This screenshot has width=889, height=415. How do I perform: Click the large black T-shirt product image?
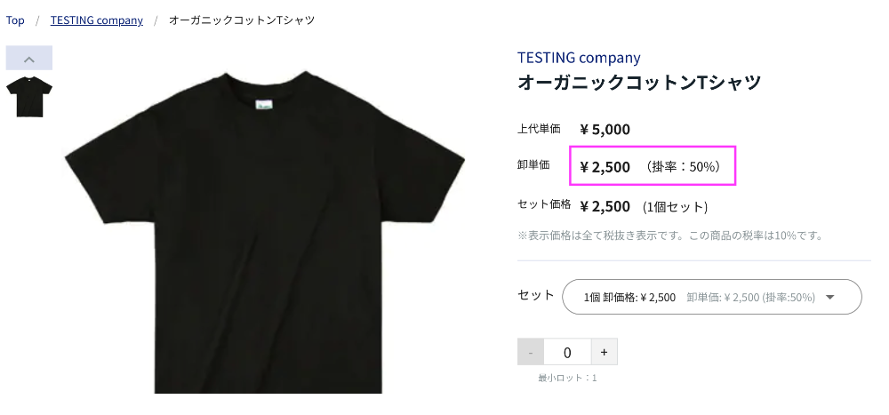point(265,231)
